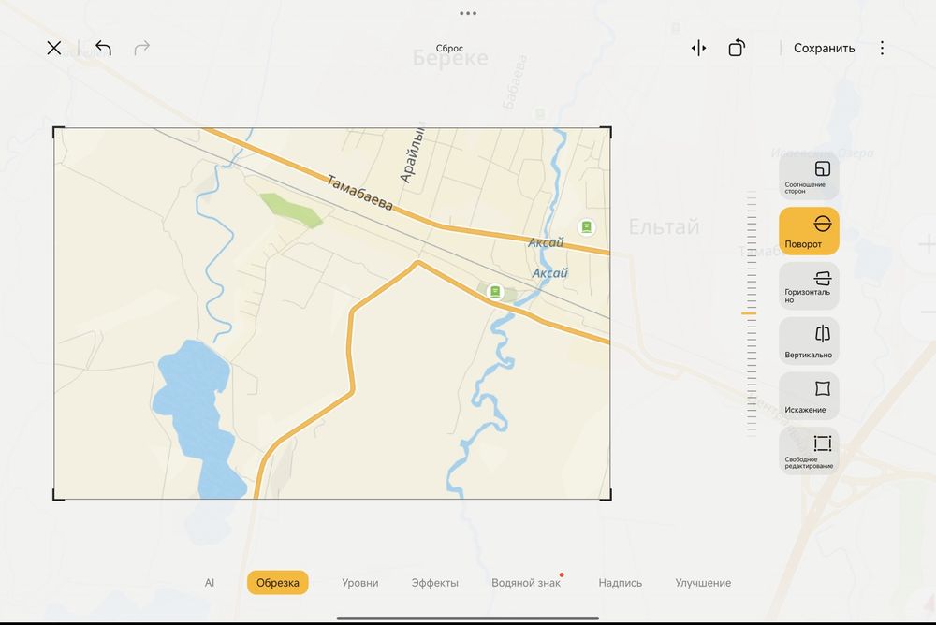Click the upper green station marker near Аксай
Screen dimensions: 936x625
point(587,226)
